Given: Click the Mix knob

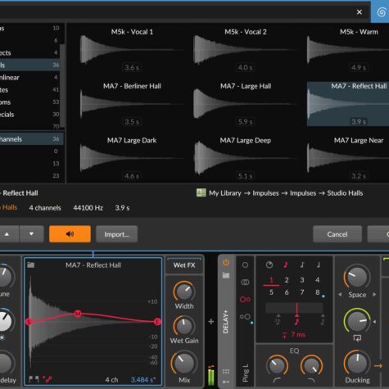Looking at the screenshot, I should (184, 364).
